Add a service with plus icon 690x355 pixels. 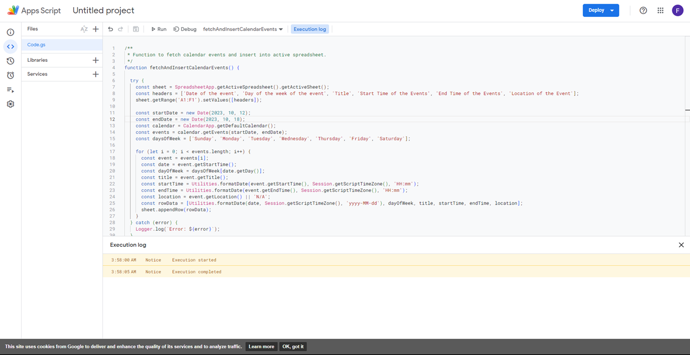click(96, 74)
